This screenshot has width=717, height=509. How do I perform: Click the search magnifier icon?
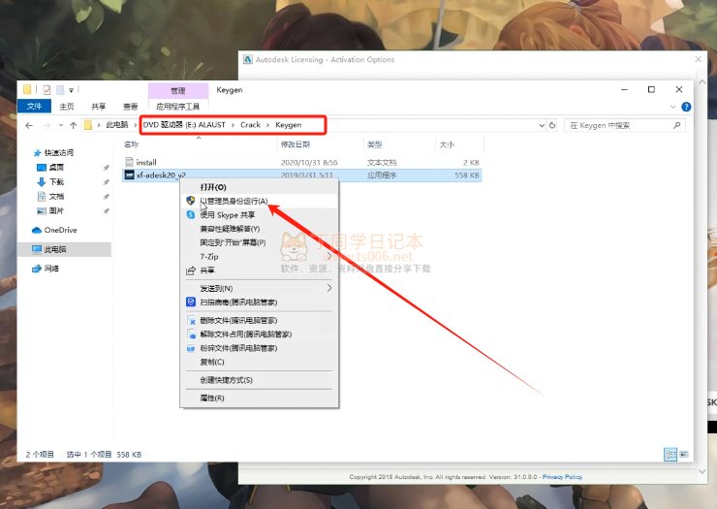(676, 125)
